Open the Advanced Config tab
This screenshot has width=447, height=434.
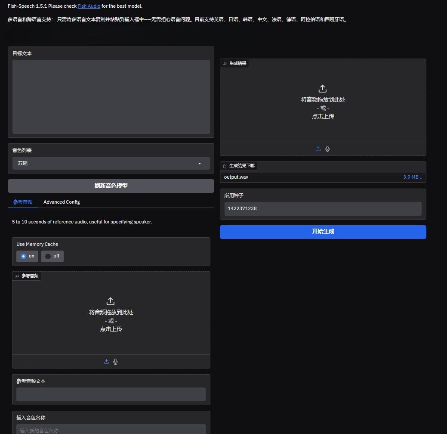(62, 202)
